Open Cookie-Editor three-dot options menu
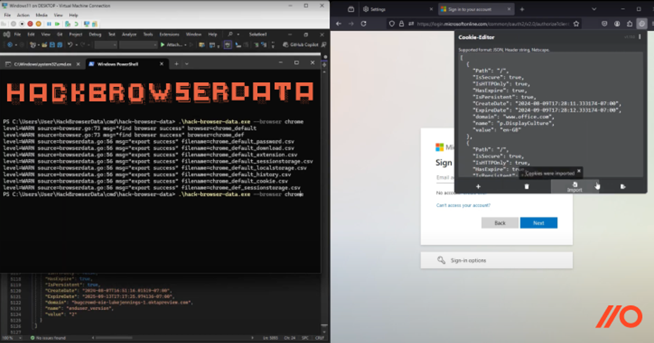 tap(640, 38)
